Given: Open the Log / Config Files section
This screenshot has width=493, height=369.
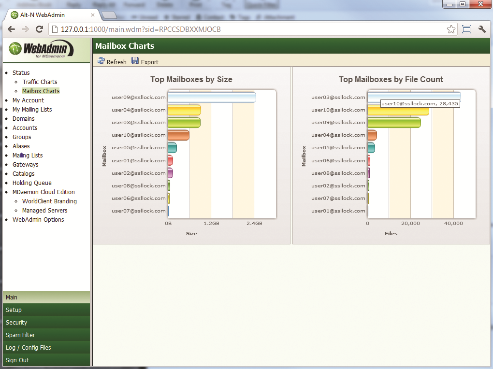Looking at the screenshot, I should click(x=46, y=347).
